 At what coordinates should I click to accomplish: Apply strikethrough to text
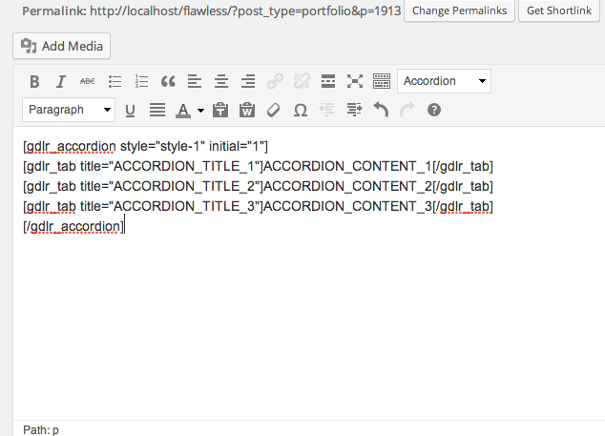[x=88, y=82]
